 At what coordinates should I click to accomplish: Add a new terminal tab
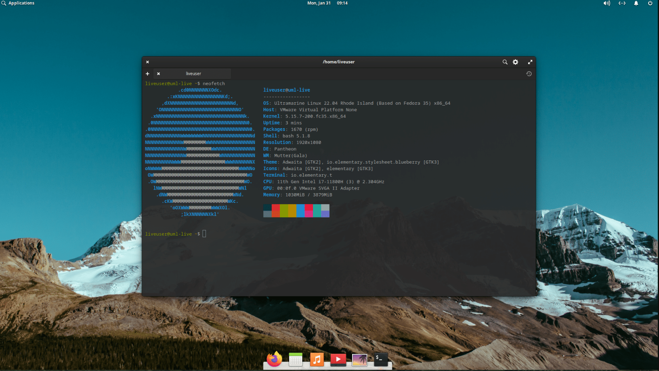(147, 74)
